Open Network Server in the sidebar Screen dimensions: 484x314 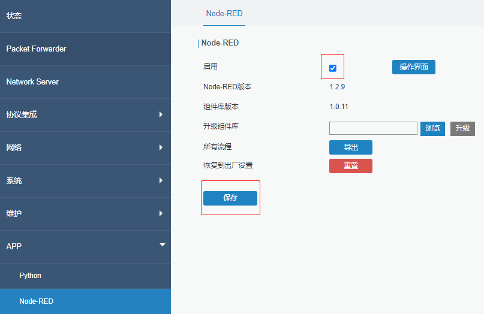tap(85, 82)
